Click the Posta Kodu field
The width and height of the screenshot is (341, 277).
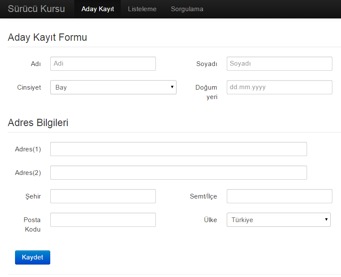[103, 220]
